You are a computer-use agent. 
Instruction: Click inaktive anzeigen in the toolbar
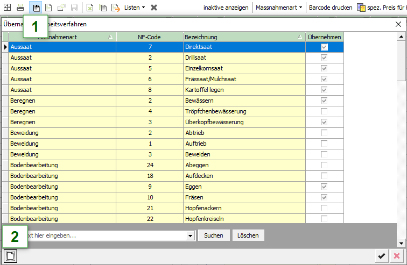coord(226,8)
